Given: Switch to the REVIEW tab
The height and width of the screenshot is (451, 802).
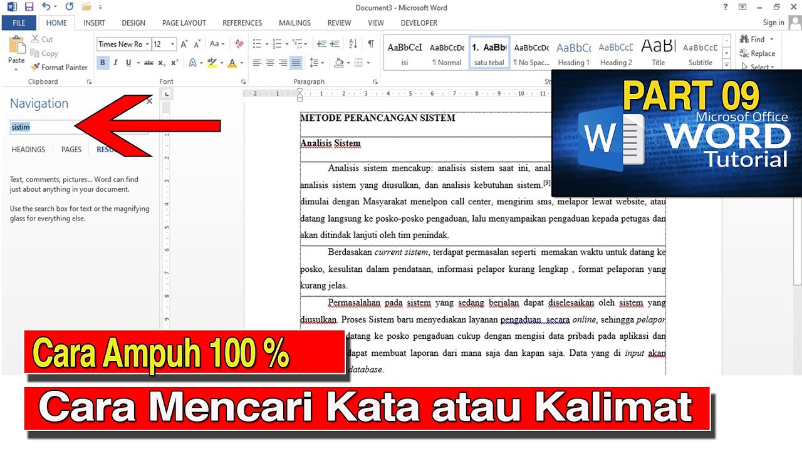Looking at the screenshot, I should 339,23.
